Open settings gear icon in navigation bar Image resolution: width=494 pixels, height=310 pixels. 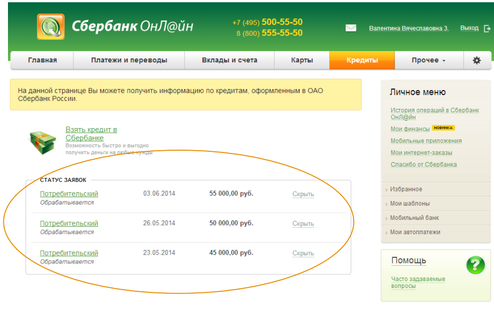(x=477, y=60)
